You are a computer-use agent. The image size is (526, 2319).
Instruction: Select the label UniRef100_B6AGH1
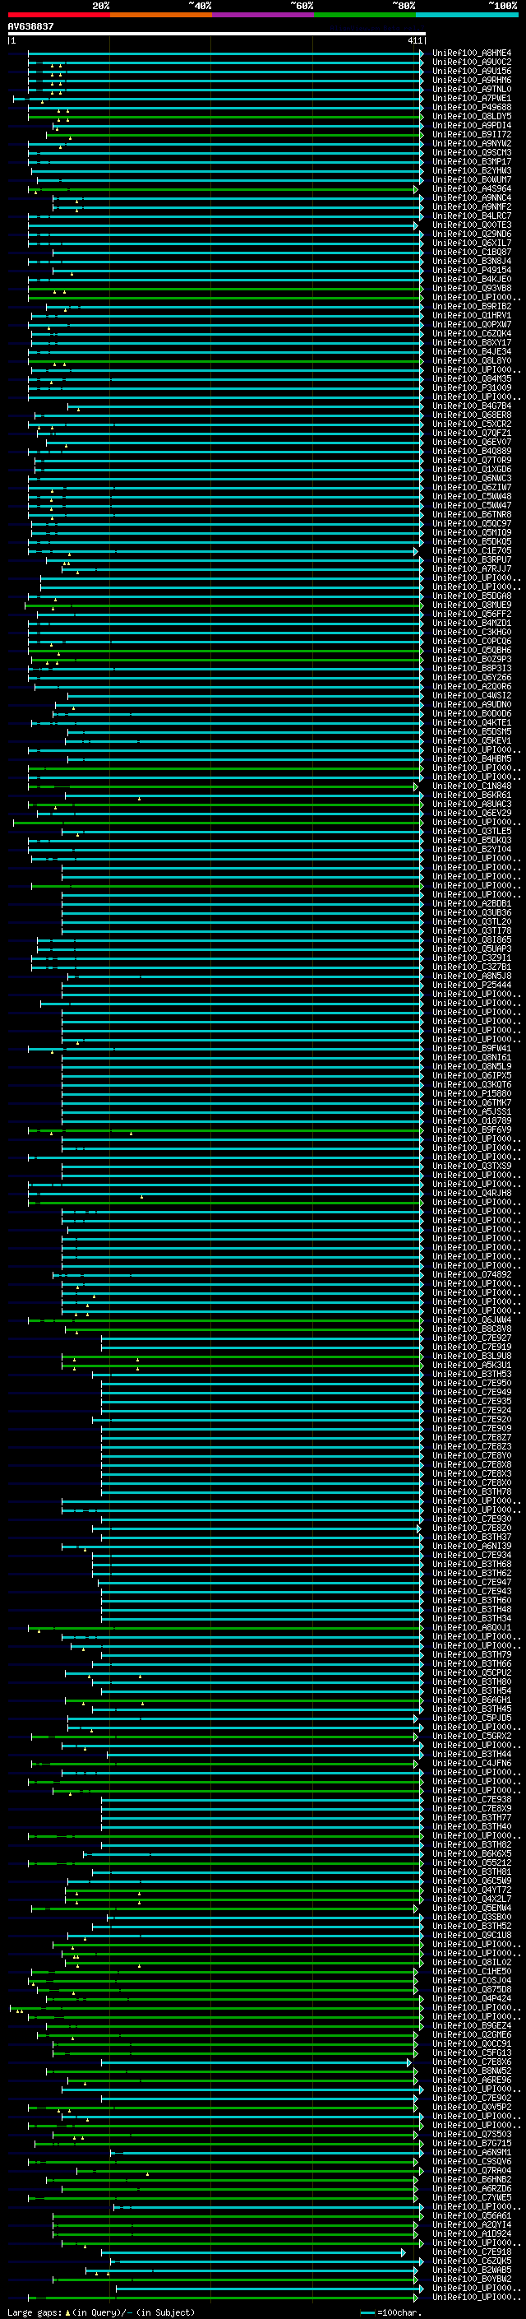click(471, 1700)
